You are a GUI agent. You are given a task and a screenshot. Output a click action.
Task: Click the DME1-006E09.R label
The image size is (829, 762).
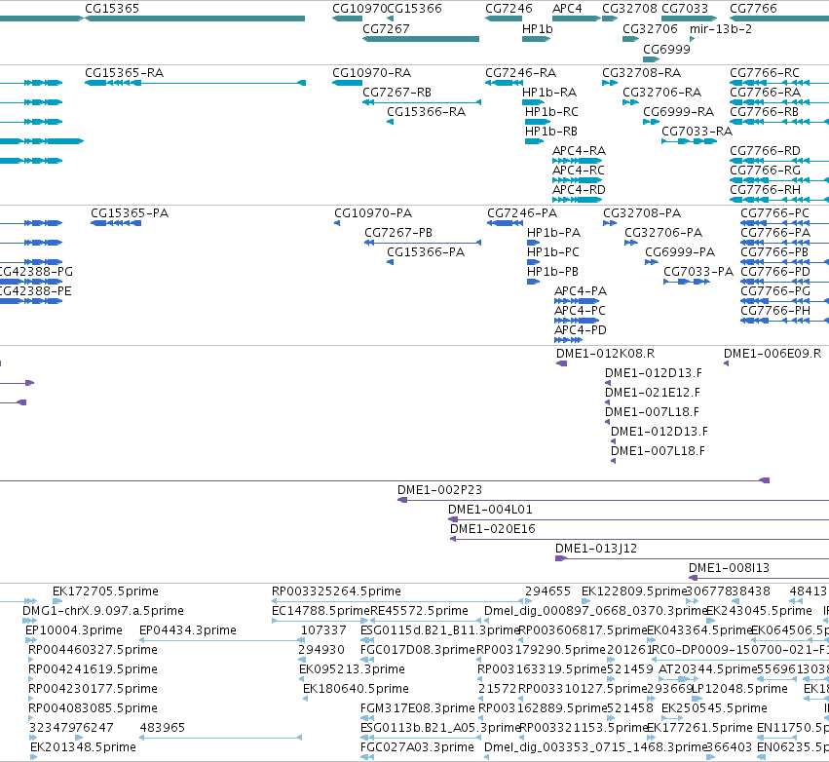pyautogui.click(x=772, y=354)
